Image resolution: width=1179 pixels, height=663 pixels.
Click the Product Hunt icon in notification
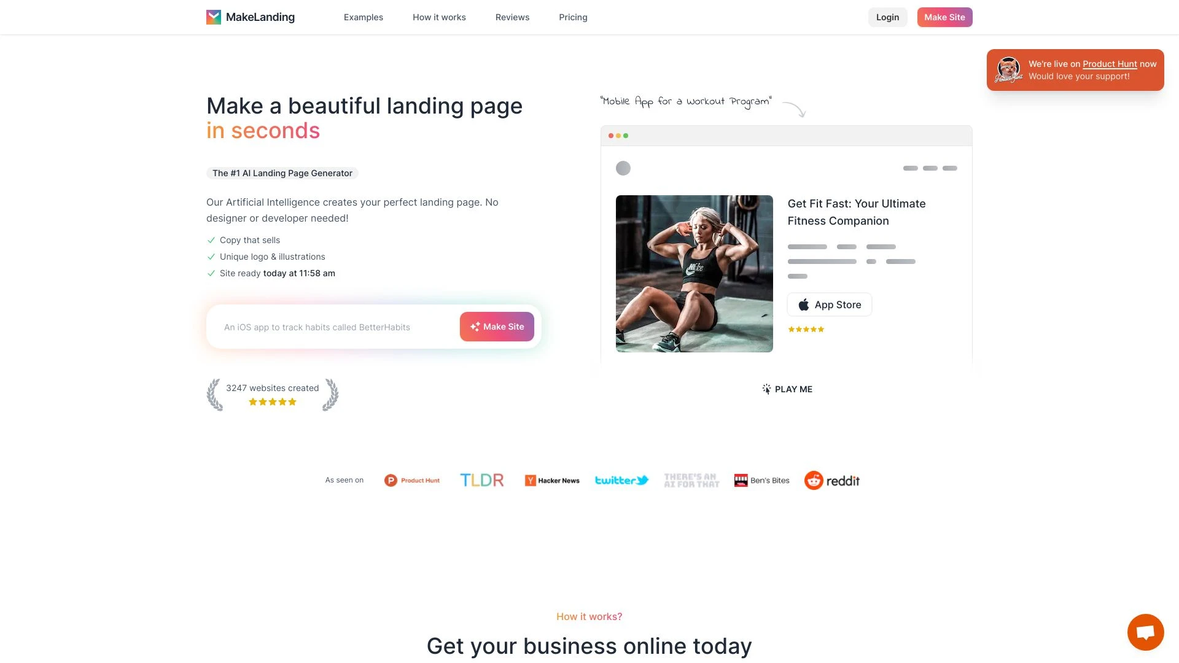[1009, 69]
